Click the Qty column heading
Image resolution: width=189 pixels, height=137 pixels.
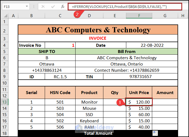(x=115, y=92)
